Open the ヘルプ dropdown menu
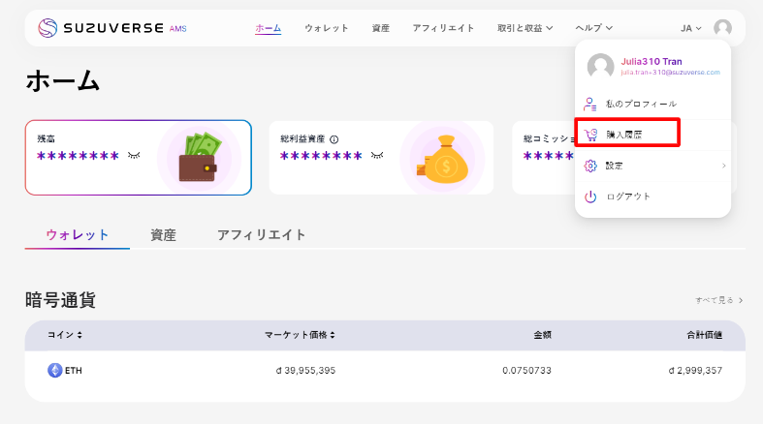This screenshot has height=424, width=763. coord(593,29)
